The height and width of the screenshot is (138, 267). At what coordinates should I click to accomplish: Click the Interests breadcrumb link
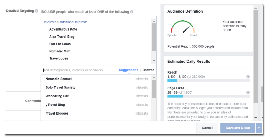(50, 22)
